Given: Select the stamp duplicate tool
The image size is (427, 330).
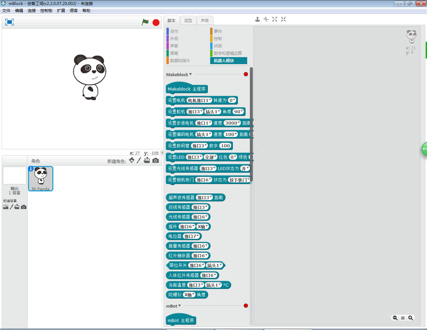Looking at the screenshot, I should 258,19.
